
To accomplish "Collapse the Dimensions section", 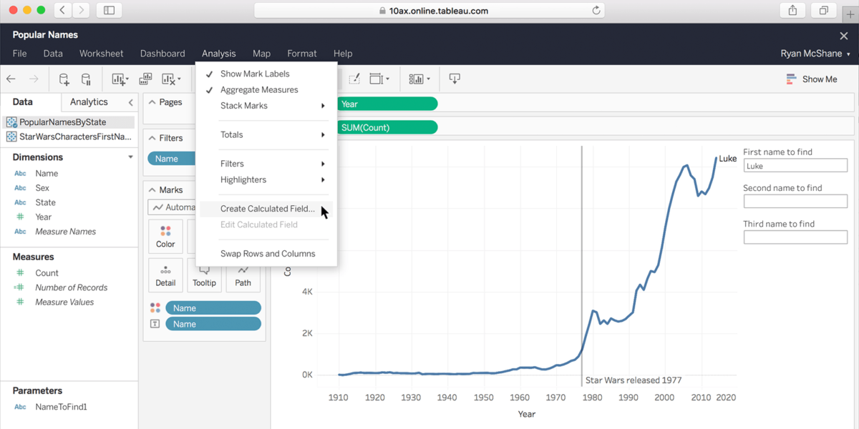I will (129, 157).
